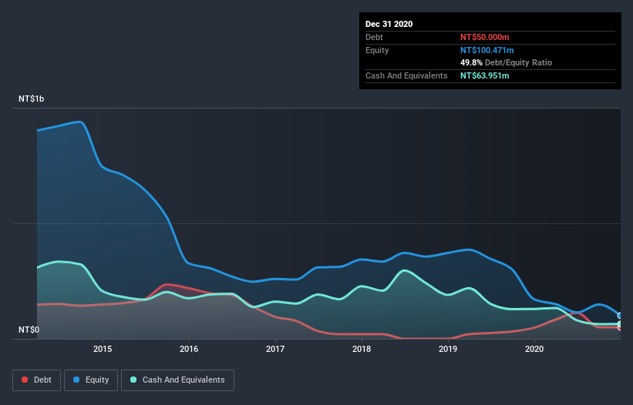Click the NT$1b y-axis label
633x405 pixels.
click(31, 99)
